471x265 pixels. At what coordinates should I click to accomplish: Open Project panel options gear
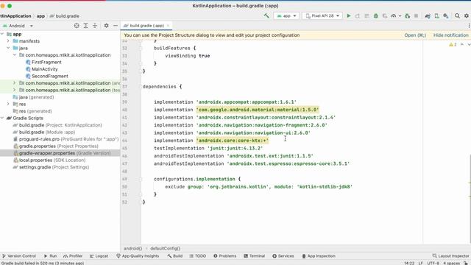[106, 26]
